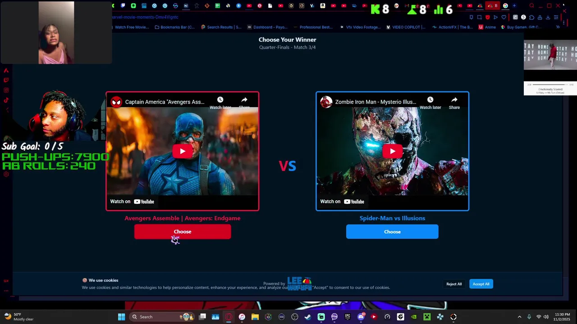
Task: Click the heart icon in the address bar
Action: pos(504,17)
